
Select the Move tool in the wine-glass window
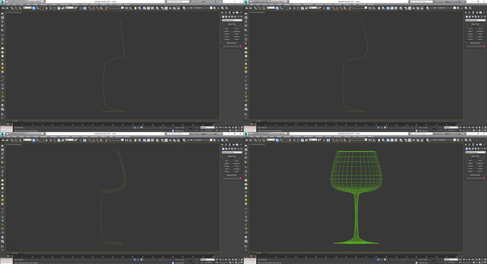click(294, 140)
